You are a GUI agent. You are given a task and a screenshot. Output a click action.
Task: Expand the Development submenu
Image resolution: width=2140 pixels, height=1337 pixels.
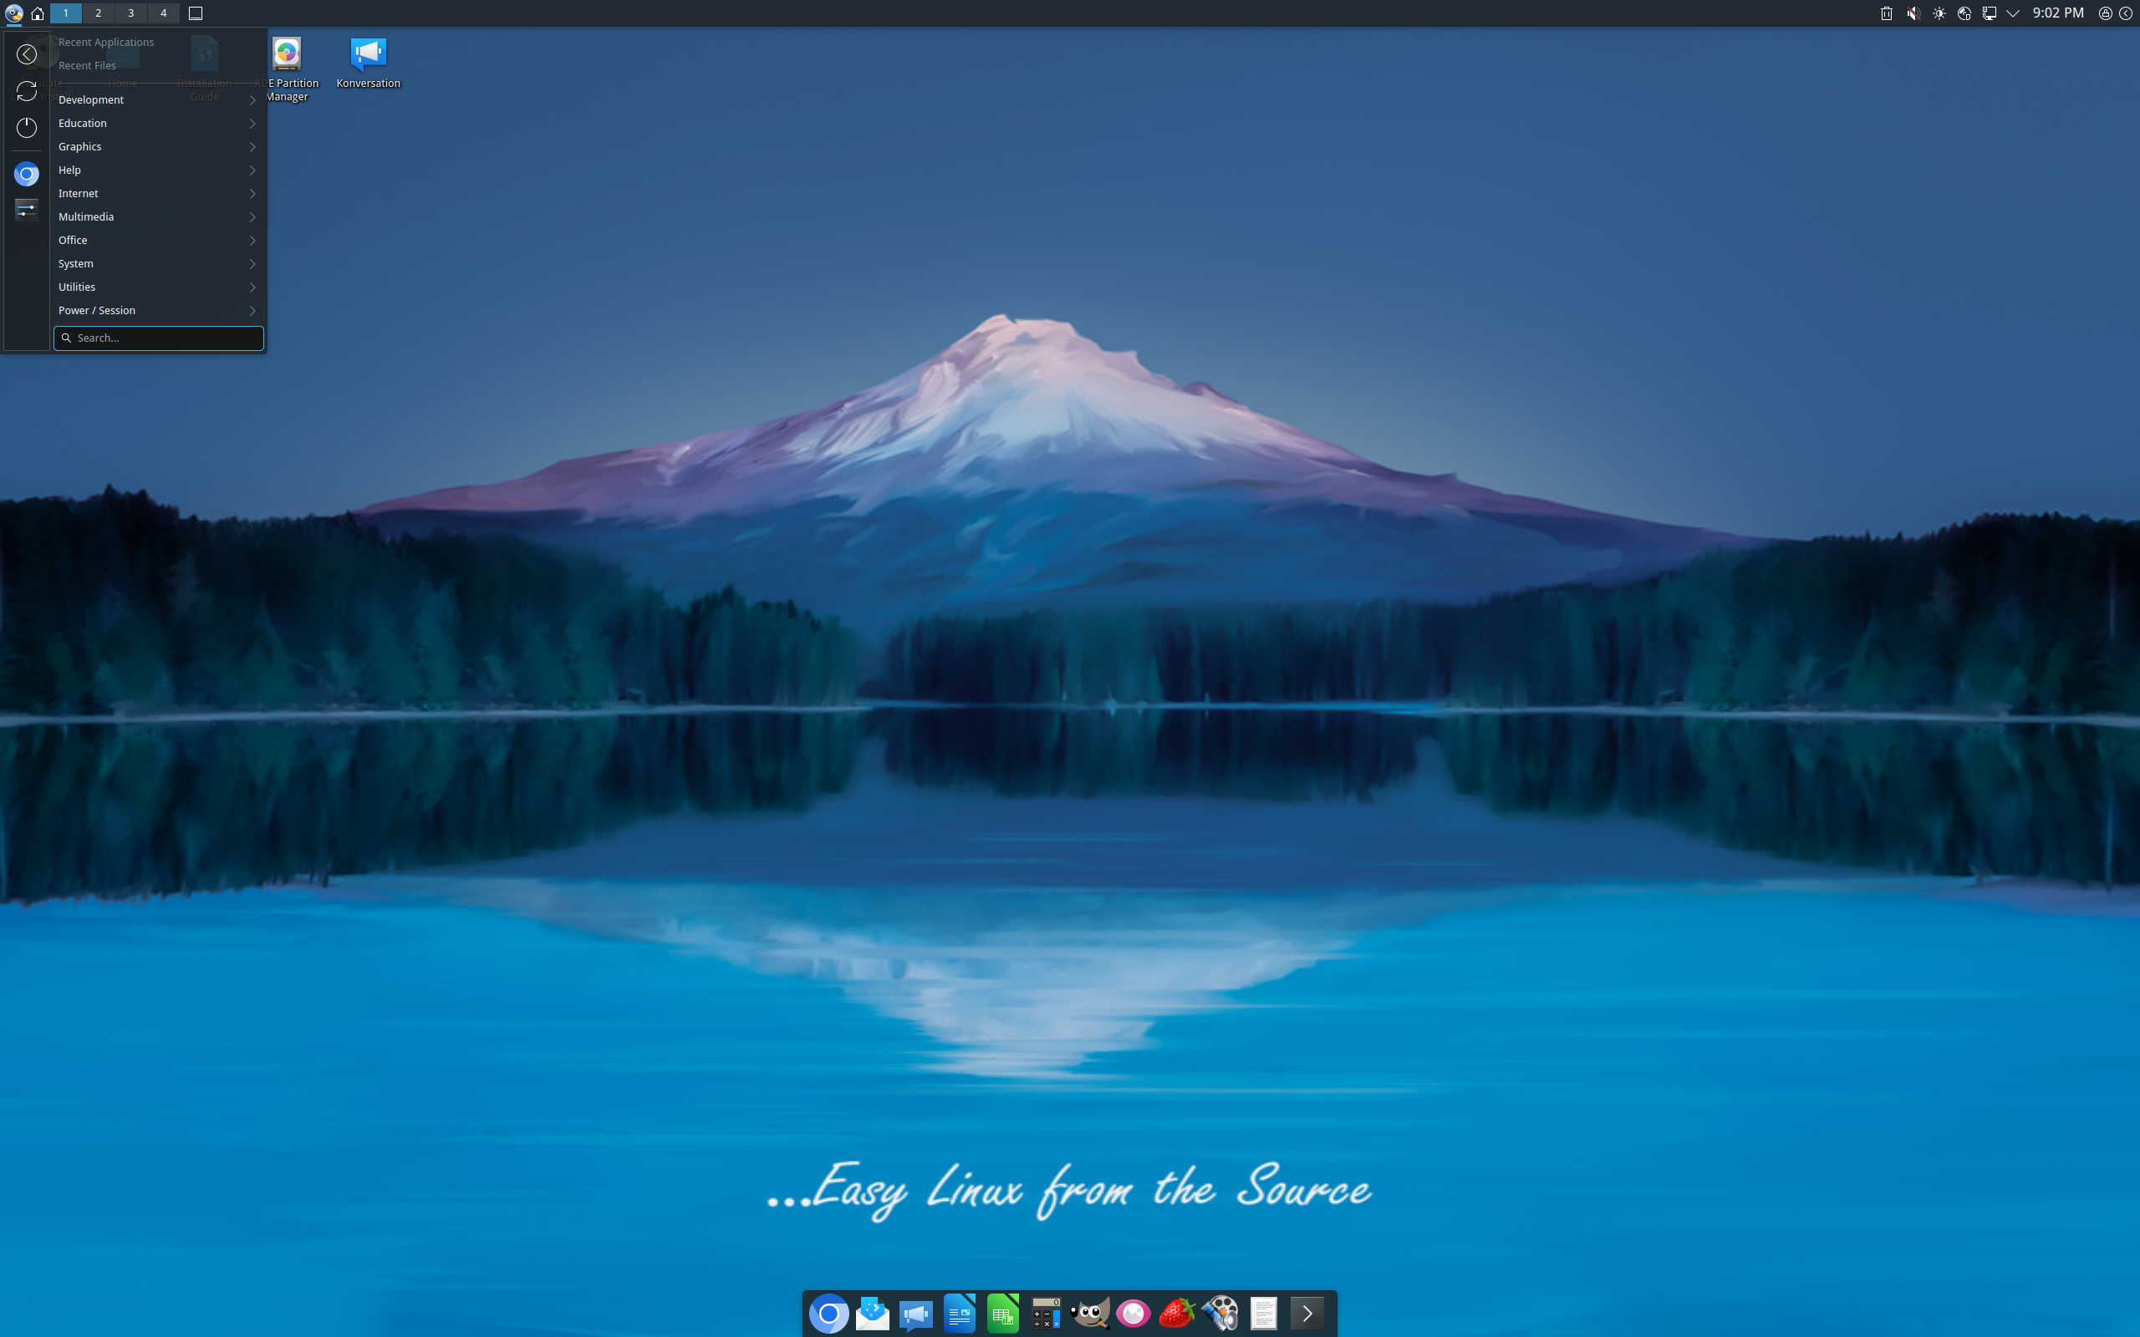click(157, 100)
